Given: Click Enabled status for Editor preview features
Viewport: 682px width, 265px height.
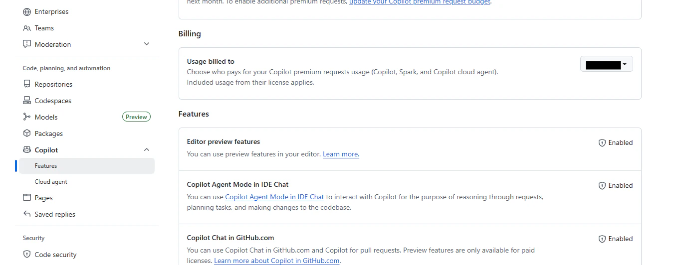Looking at the screenshot, I should [616, 142].
